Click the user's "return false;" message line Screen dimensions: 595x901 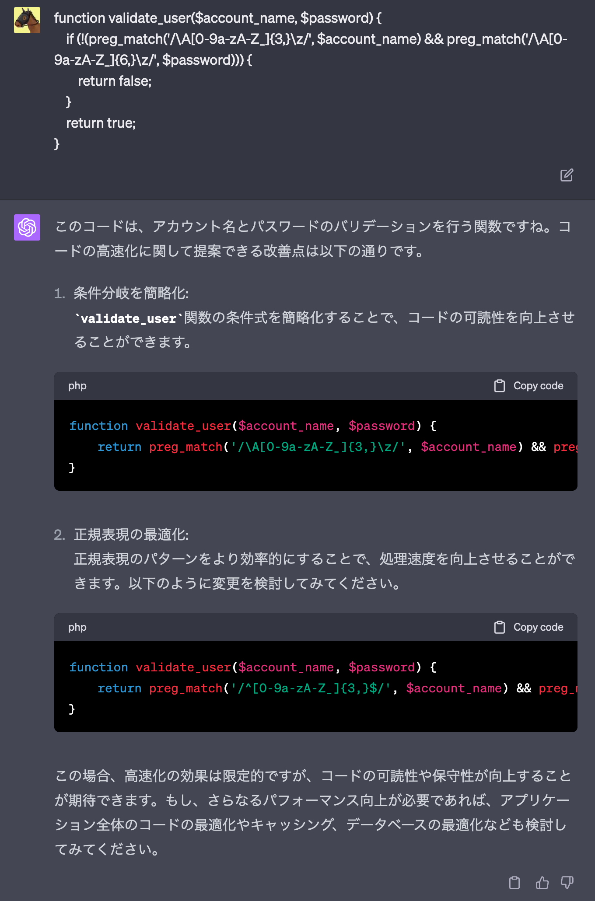tap(115, 81)
